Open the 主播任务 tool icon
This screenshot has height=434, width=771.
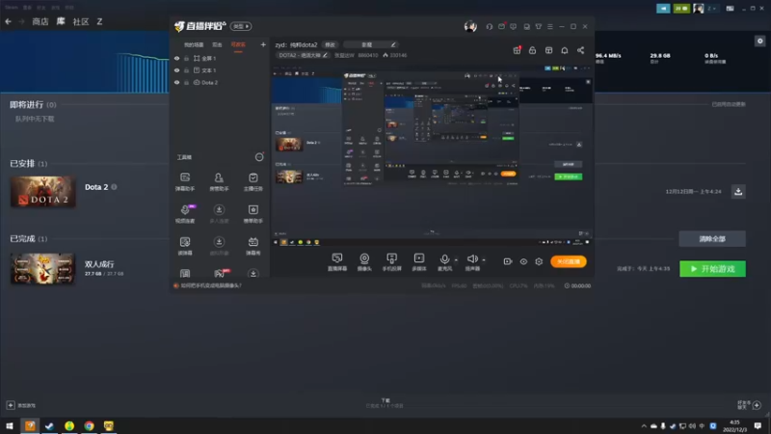(x=253, y=177)
